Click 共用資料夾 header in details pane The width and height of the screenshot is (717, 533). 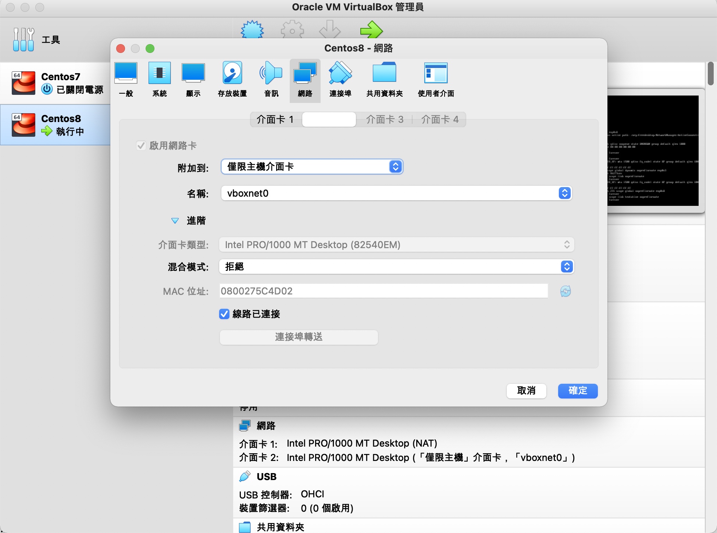[x=281, y=527]
